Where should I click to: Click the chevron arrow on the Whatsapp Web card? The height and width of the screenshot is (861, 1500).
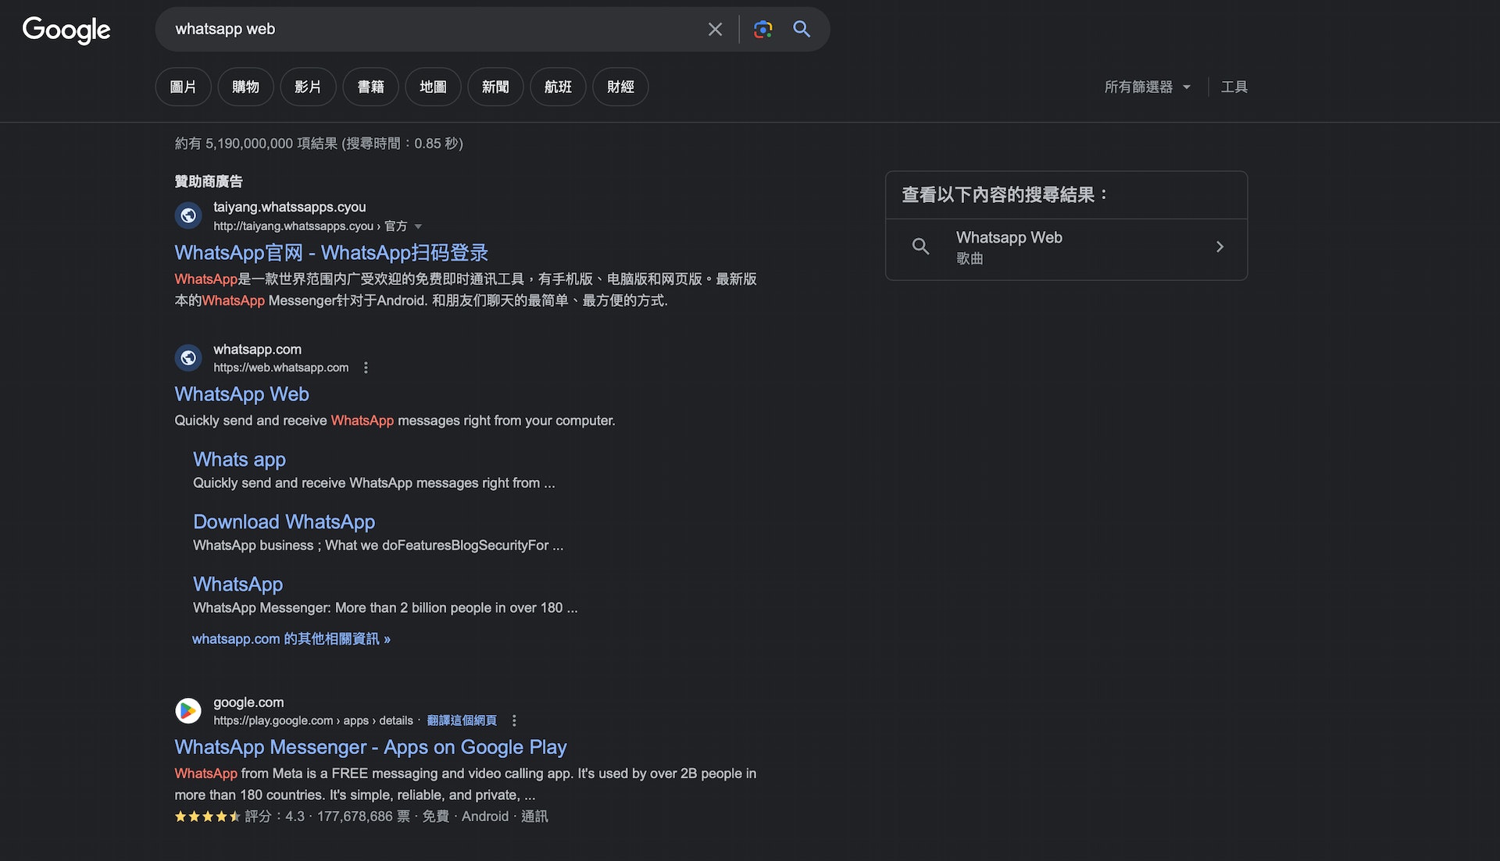pyautogui.click(x=1220, y=247)
